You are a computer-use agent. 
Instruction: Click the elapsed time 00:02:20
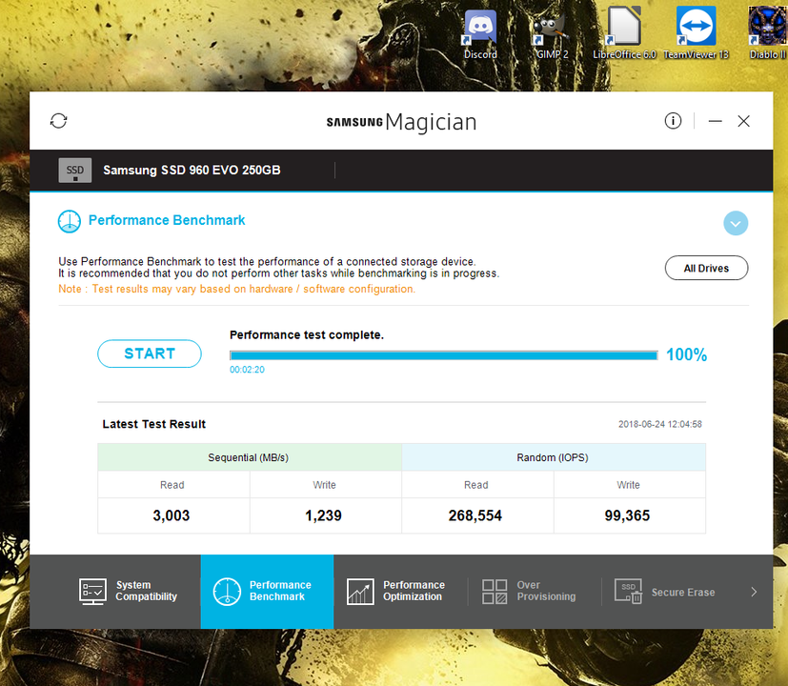click(x=247, y=370)
